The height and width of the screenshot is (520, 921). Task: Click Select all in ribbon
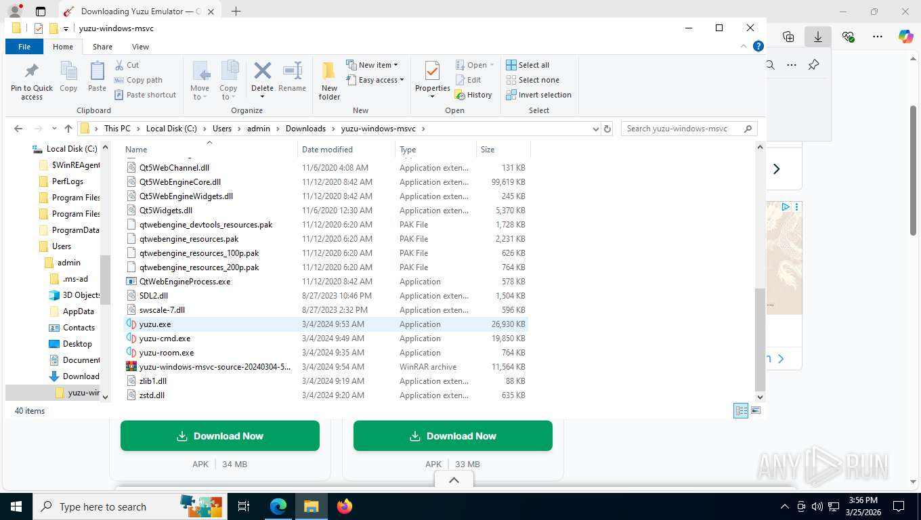click(x=528, y=65)
